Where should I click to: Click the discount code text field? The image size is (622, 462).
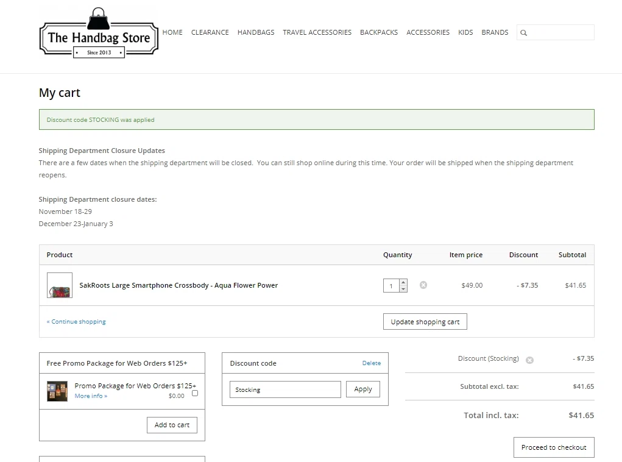click(x=285, y=389)
